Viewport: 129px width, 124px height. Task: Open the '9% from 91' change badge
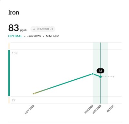[43, 29]
